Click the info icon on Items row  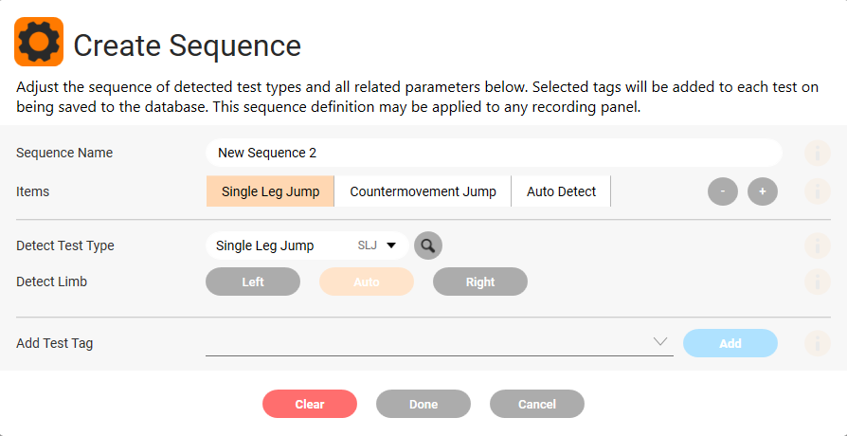tap(818, 191)
